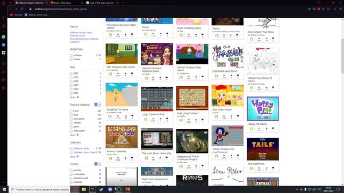Go forward one page in the browser
This screenshot has height=193, width=344.
[16, 9]
